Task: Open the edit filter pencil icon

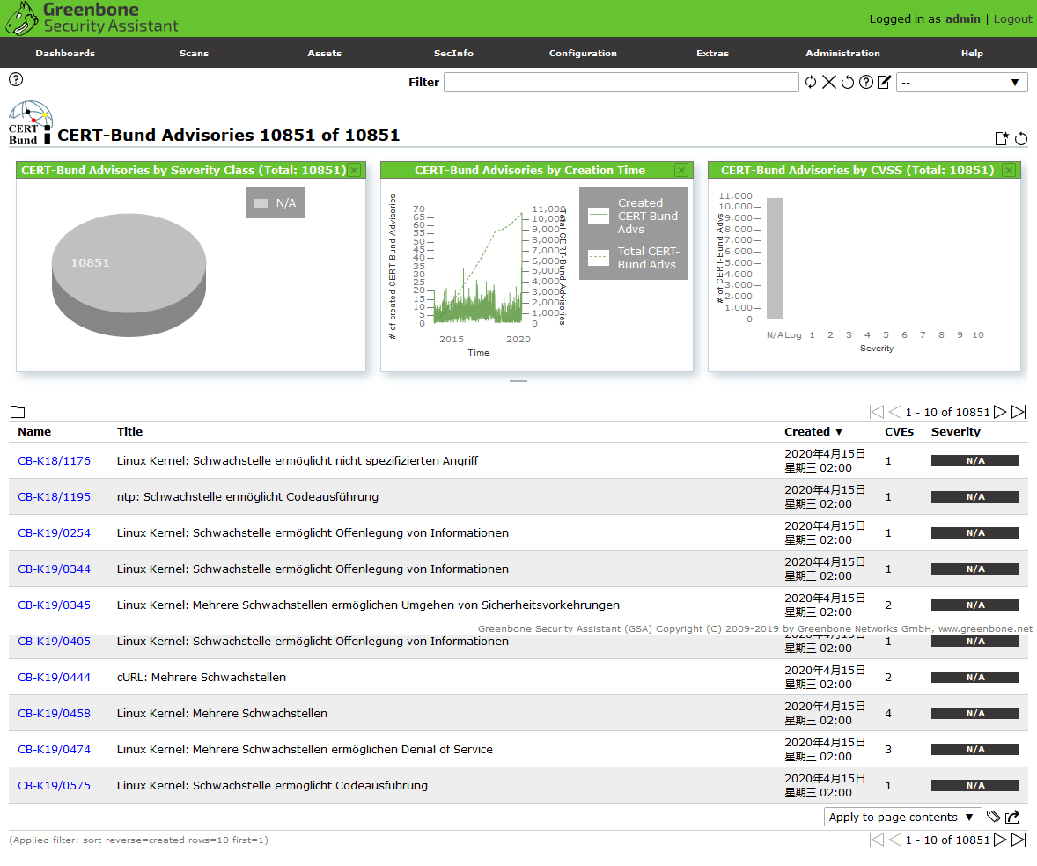Action: pyautogui.click(x=884, y=83)
